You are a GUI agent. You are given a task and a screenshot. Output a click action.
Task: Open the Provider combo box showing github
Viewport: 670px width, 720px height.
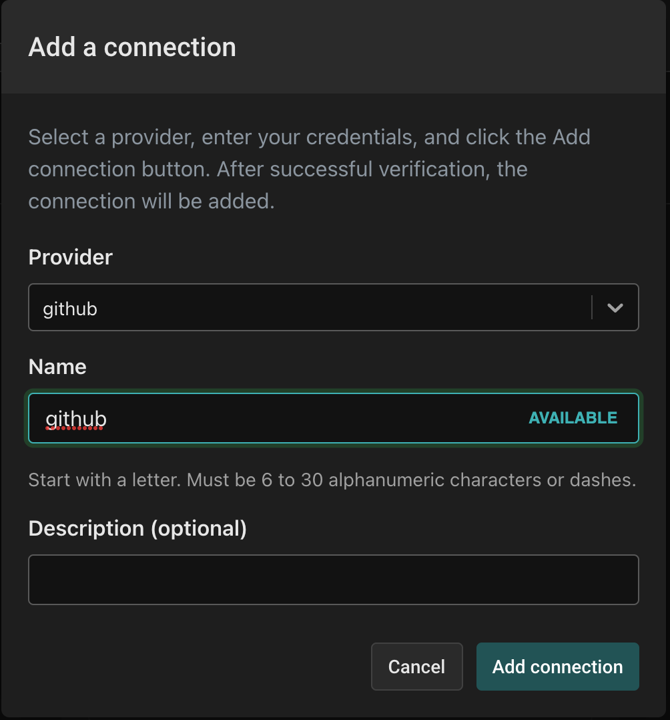click(334, 307)
